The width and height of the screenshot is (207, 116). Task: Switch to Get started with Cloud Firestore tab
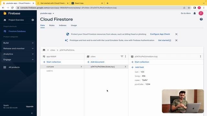pyautogui.click(x=53, y=3)
